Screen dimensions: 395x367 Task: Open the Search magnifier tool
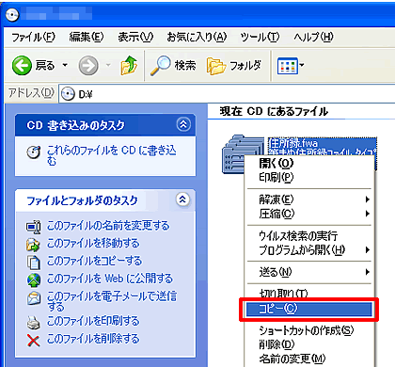coord(173,65)
